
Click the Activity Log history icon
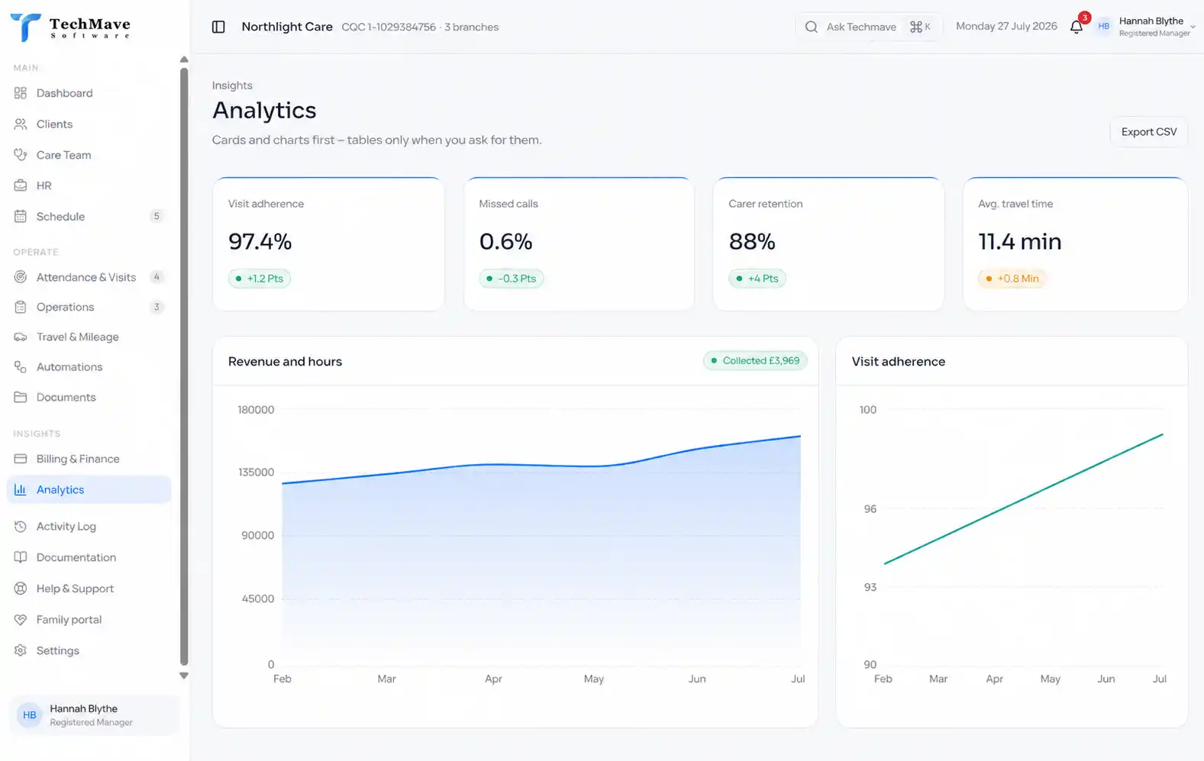[21, 526]
